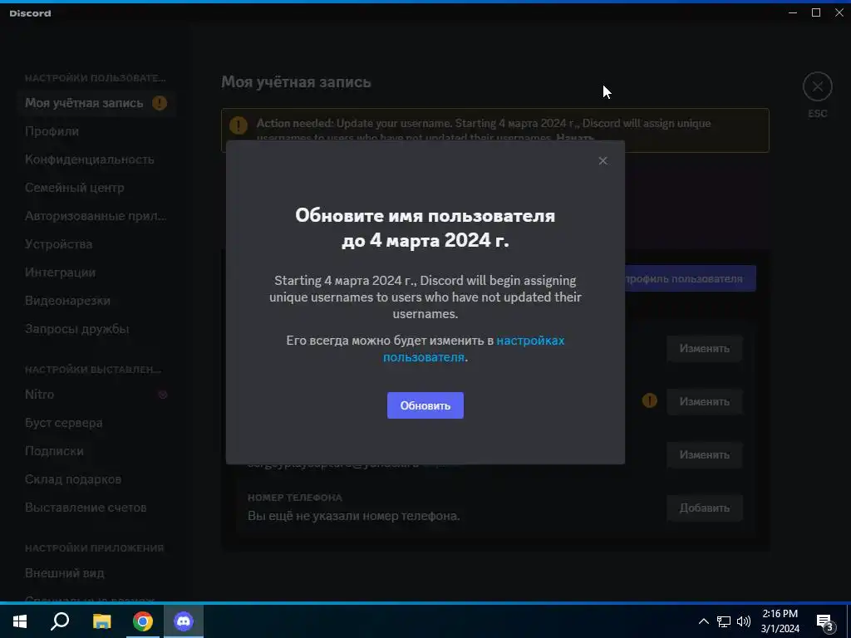Open Интеграции settings
This screenshot has height=638, width=851.
[x=60, y=272]
